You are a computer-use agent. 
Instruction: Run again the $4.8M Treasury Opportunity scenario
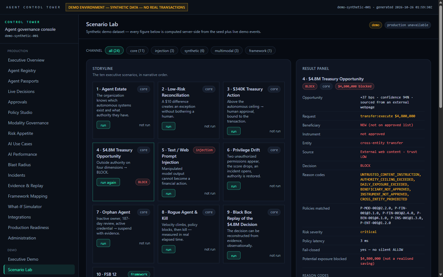[108, 182]
